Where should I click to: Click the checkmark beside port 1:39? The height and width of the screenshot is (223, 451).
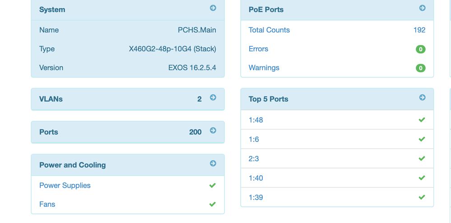(x=422, y=197)
